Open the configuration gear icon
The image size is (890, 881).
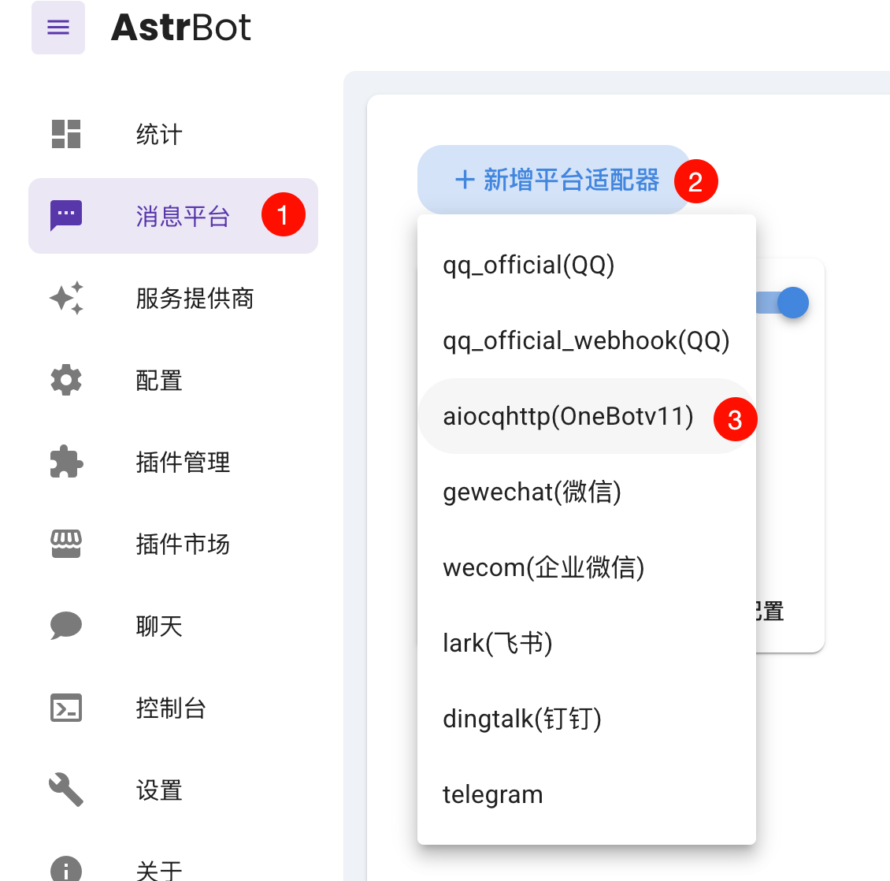(x=66, y=380)
